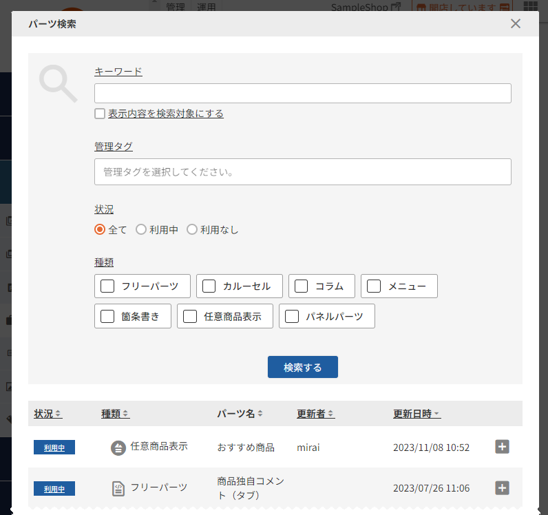Close the パーツ検索 dialog
The height and width of the screenshot is (515, 548).
coord(516,24)
